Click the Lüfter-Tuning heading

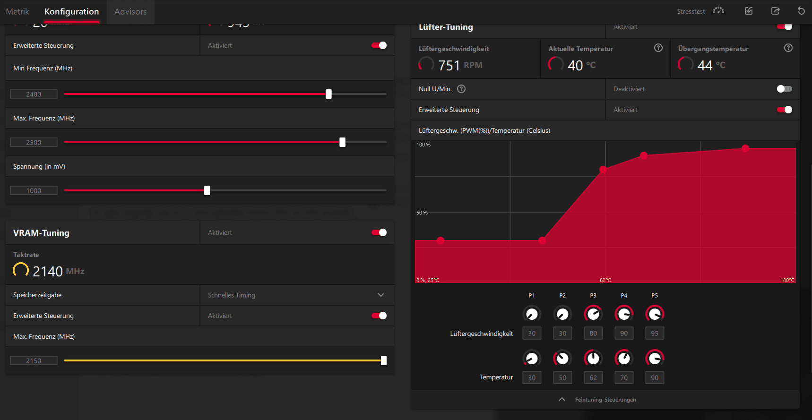point(446,27)
